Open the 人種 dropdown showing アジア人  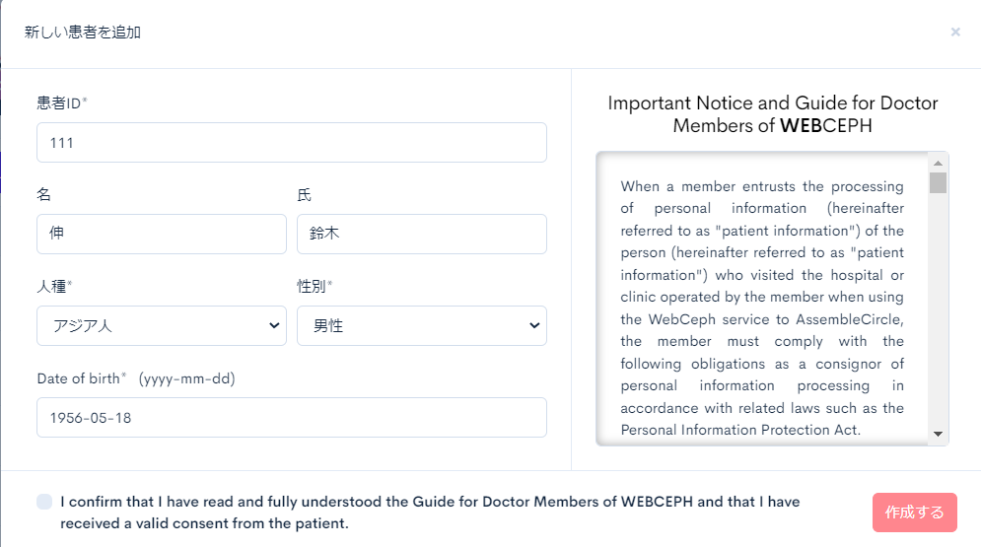[162, 325]
